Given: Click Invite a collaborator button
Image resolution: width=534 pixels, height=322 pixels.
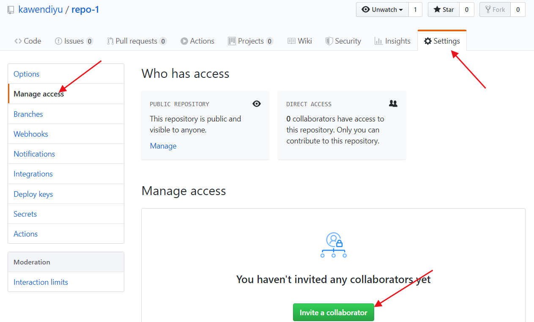Looking at the screenshot, I should pyautogui.click(x=334, y=313).
